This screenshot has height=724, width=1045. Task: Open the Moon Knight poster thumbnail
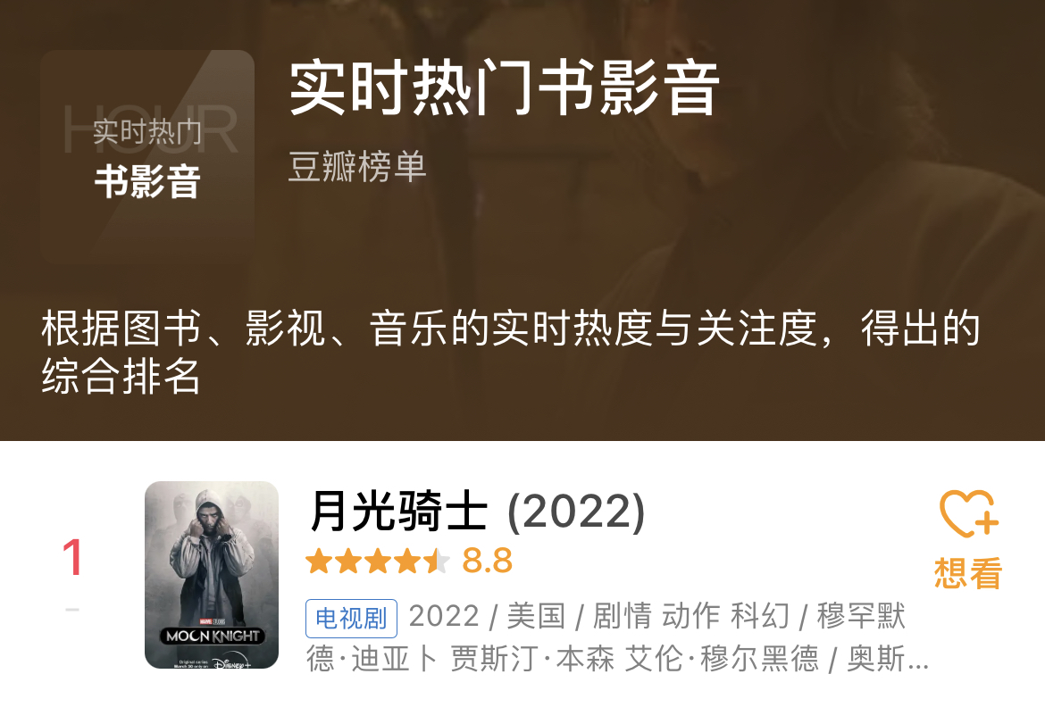tap(212, 575)
